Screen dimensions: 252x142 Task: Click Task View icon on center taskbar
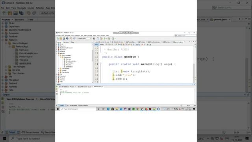pyautogui.click(x=103, y=109)
